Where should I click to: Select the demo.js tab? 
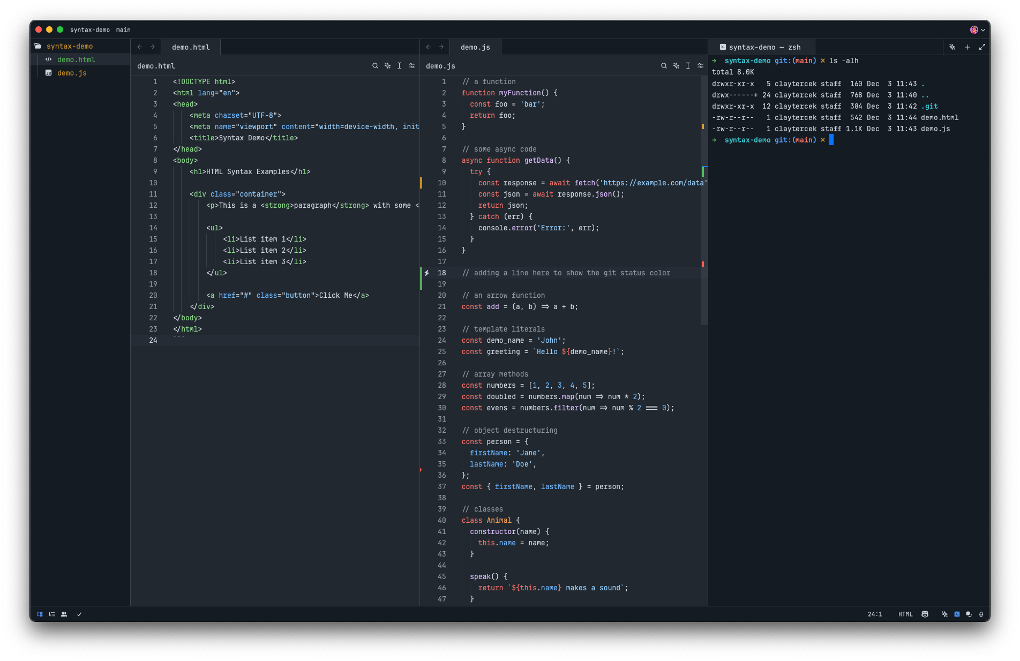click(x=475, y=47)
